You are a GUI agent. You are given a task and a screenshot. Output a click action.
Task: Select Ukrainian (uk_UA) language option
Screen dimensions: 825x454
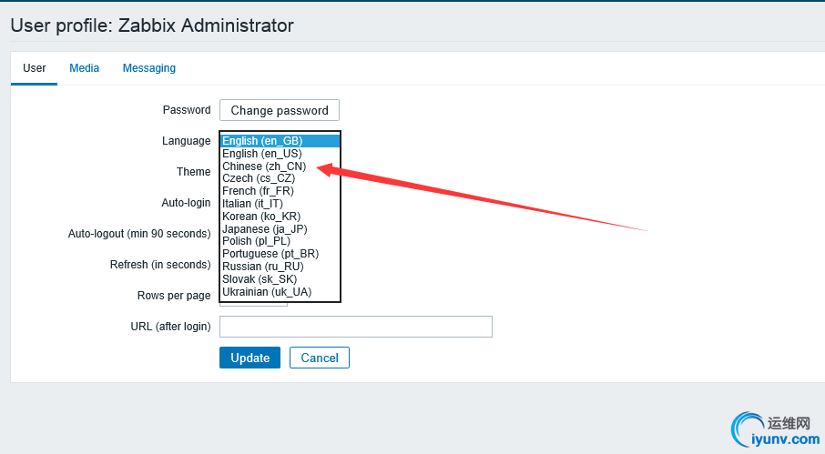point(267,292)
